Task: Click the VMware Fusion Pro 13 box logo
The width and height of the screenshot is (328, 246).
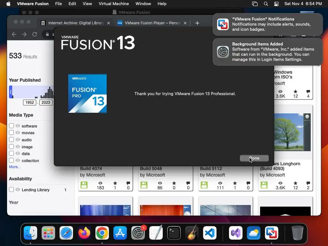Action: pos(87,94)
